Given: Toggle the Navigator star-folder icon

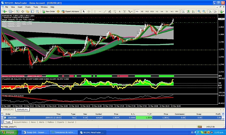Looking at the screenshot, I should [27, 12].
